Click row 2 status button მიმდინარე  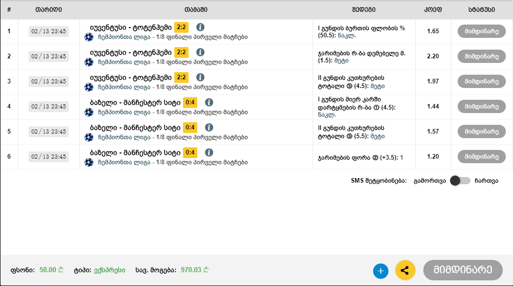(x=482, y=56)
